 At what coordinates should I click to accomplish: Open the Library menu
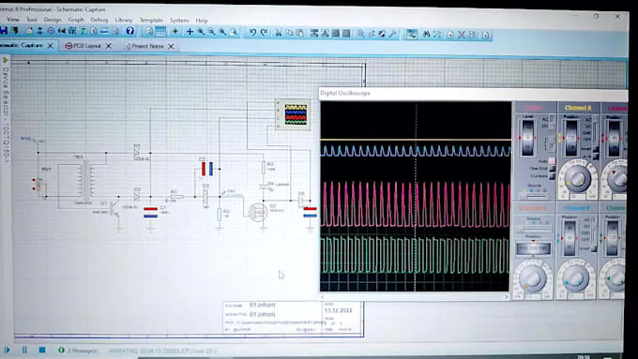pyautogui.click(x=123, y=20)
